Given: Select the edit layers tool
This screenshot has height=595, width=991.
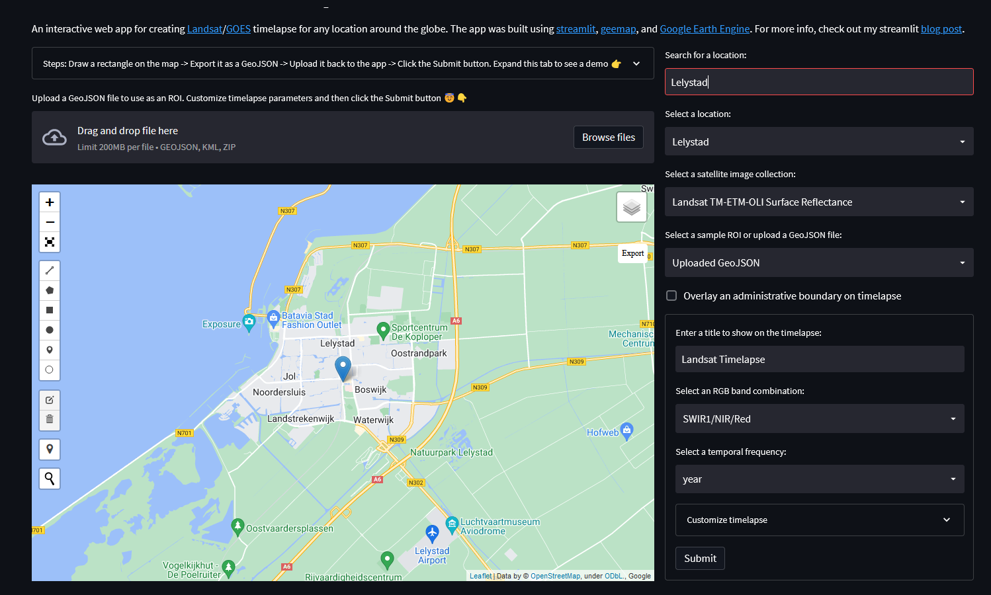Looking at the screenshot, I should pyautogui.click(x=50, y=399).
